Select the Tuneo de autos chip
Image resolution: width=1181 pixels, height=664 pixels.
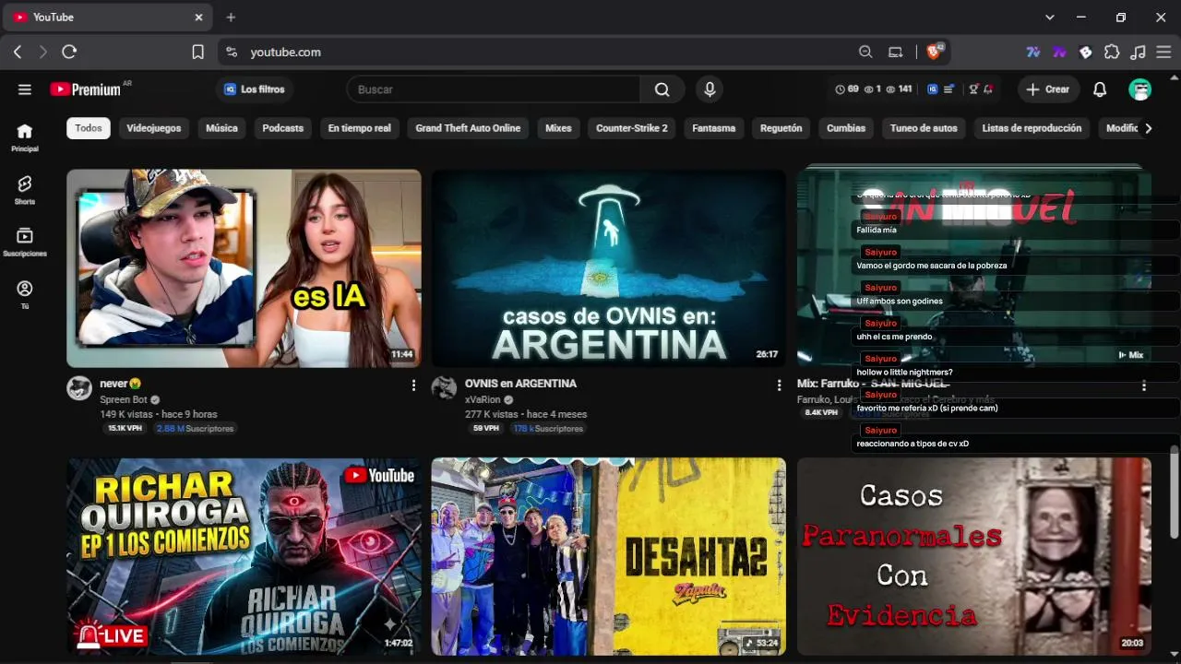924,128
